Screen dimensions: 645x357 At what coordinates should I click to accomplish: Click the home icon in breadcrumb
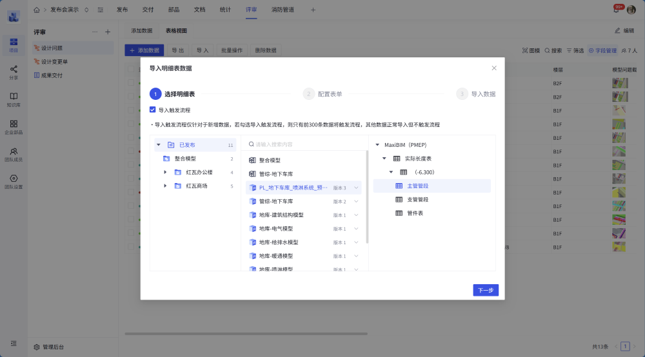coord(37,10)
